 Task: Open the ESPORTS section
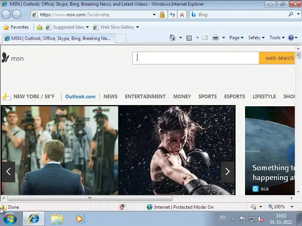click(234, 96)
